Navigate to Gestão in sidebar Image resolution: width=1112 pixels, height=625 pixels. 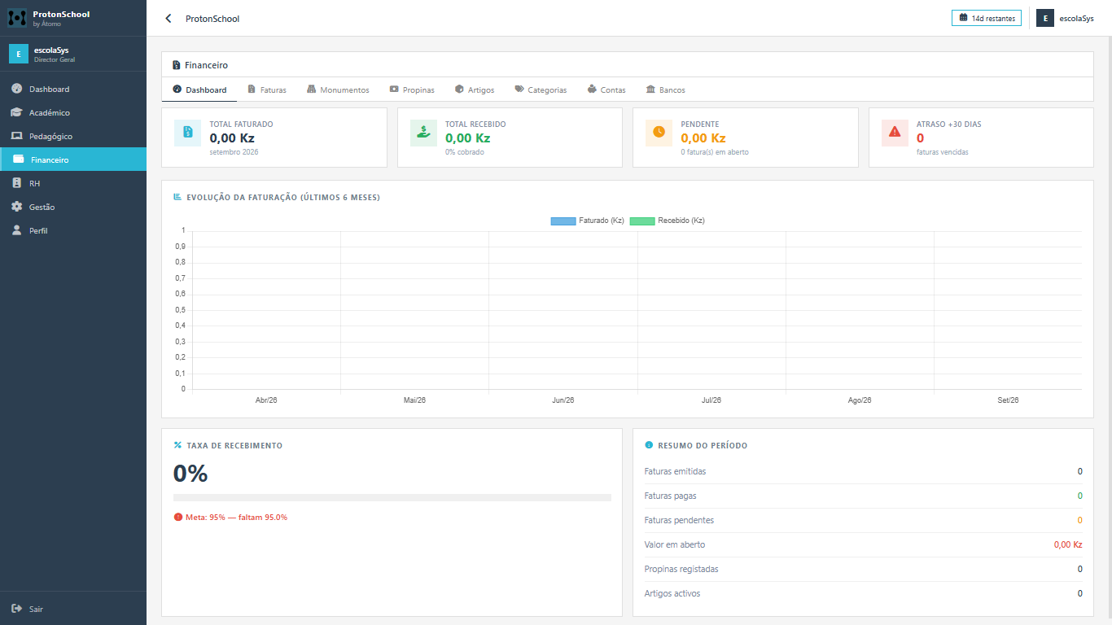pos(73,207)
